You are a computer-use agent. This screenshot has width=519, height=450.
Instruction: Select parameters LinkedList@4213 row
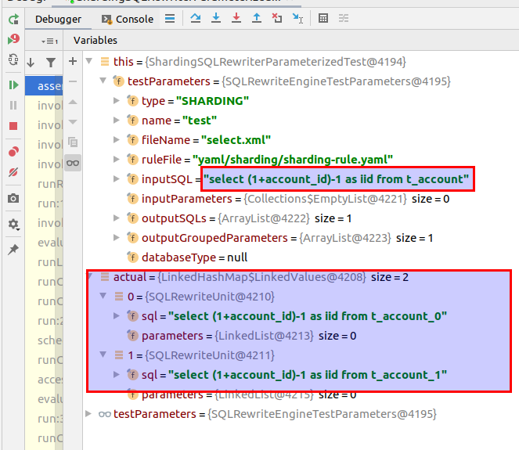point(301,336)
